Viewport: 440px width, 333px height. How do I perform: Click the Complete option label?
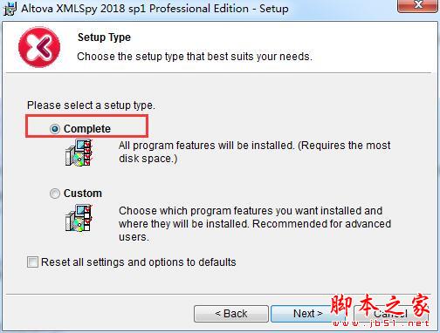[x=87, y=129]
